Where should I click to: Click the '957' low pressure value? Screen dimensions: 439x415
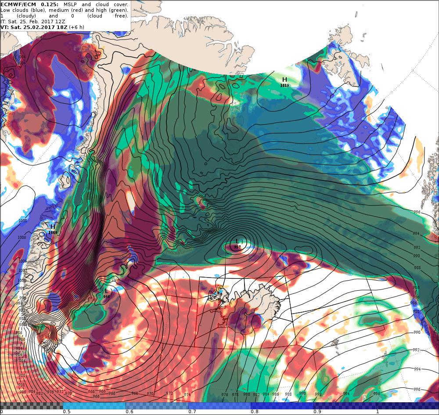pos(237,247)
